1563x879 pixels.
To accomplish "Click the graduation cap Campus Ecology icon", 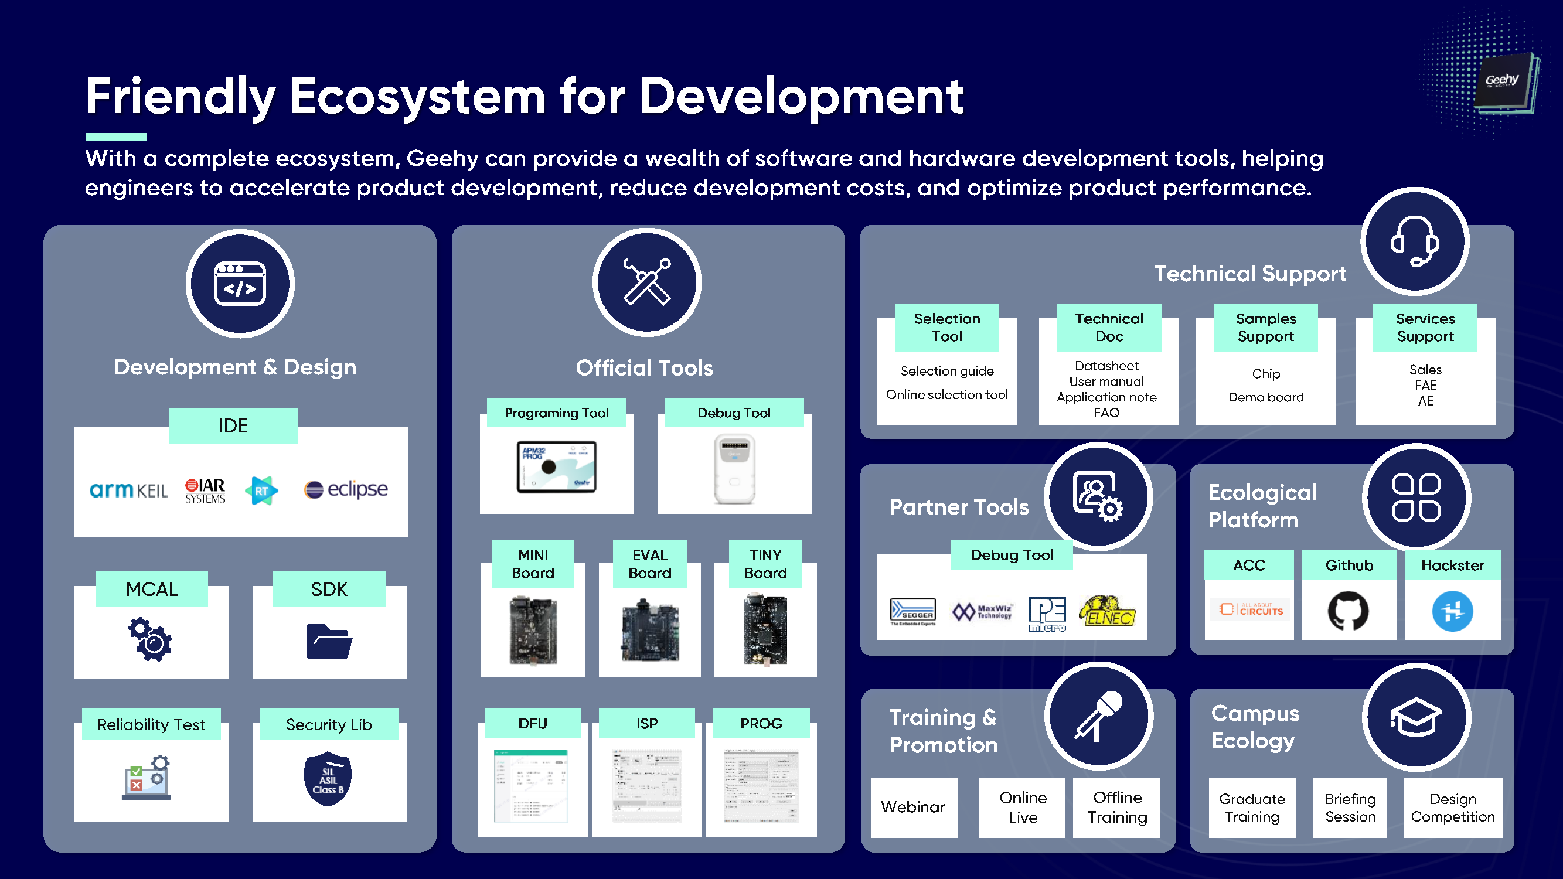I will pos(1415,717).
